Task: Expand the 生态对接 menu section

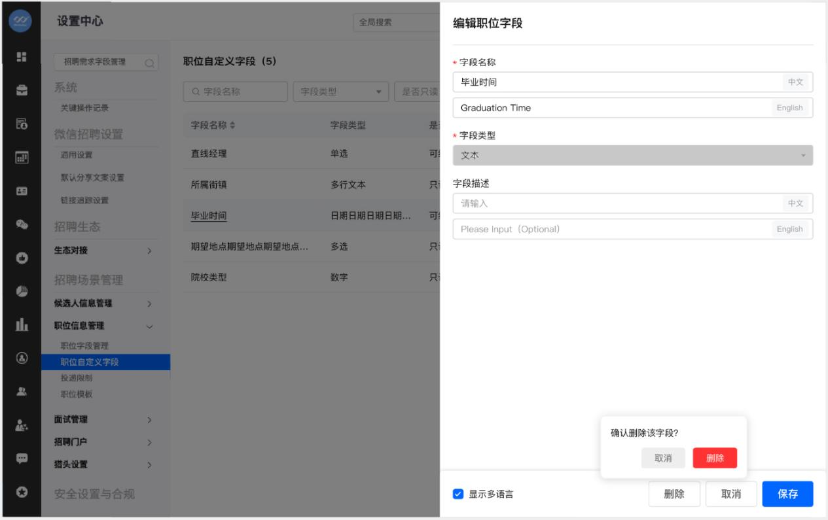Action: [105, 251]
